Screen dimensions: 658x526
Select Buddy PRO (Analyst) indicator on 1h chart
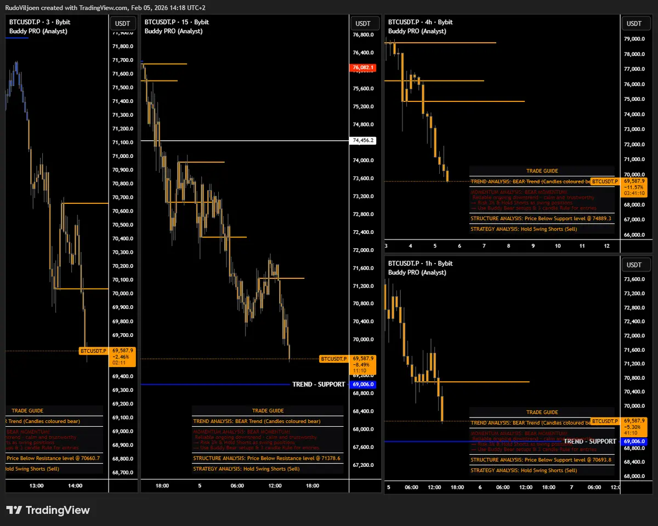[417, 273]
